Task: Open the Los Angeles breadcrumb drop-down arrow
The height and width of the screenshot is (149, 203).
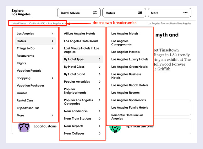Action: 63,23
